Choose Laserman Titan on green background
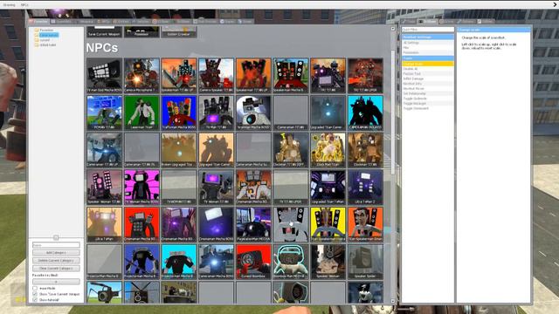The image size is (559, 314). point(141,113)
